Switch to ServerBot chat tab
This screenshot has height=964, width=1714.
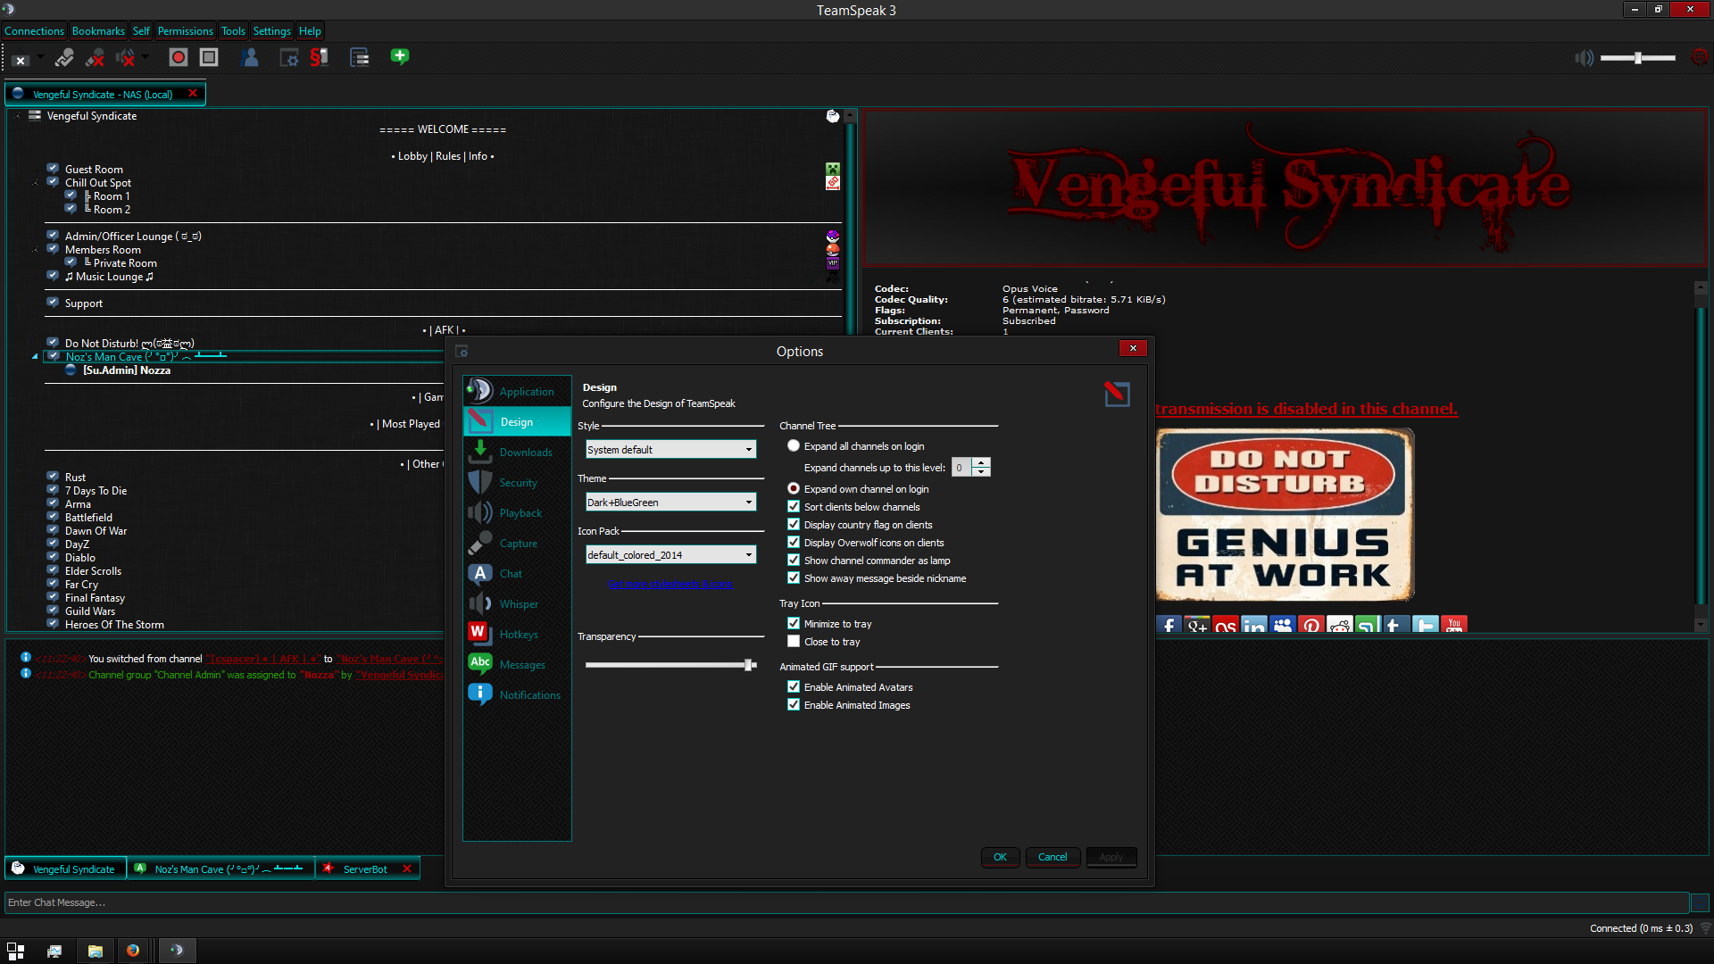365,869
